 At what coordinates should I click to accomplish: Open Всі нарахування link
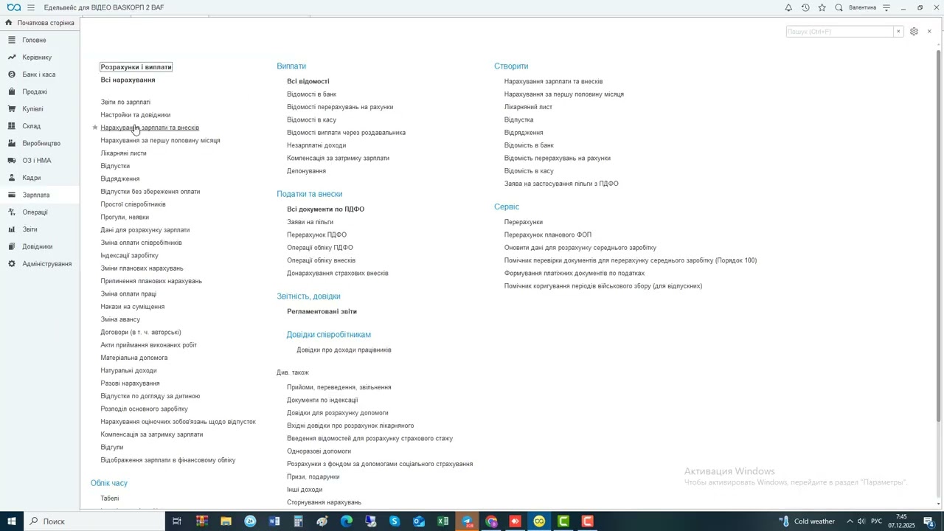tap(128, 80)
